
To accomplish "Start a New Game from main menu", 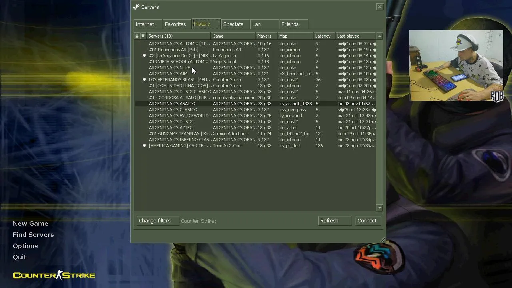I will (x=30, y=224).
